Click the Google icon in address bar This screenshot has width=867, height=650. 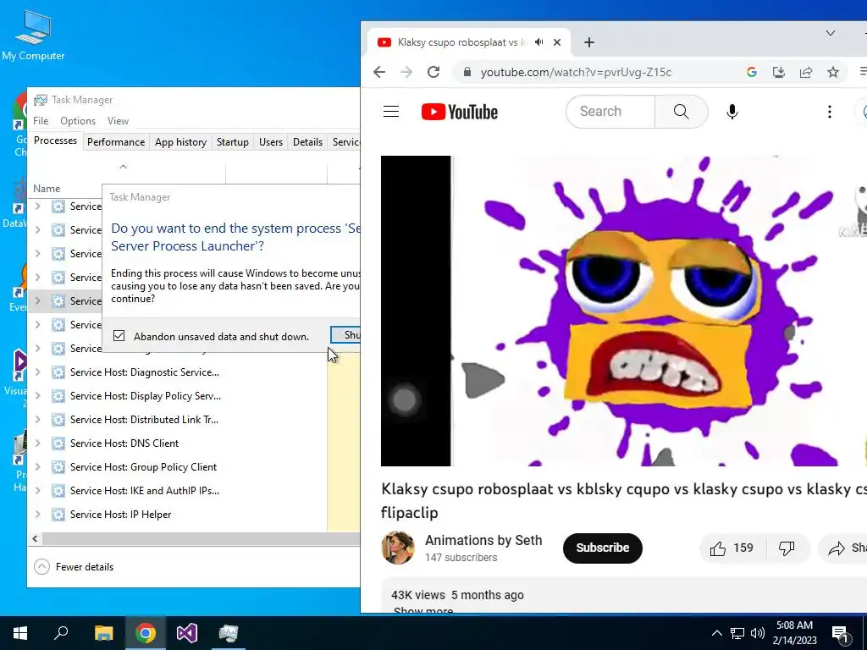(752, 72)
